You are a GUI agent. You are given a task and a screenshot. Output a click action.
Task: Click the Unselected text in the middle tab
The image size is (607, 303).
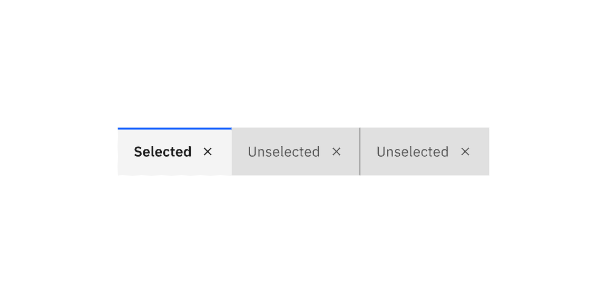tap(284, 151)
